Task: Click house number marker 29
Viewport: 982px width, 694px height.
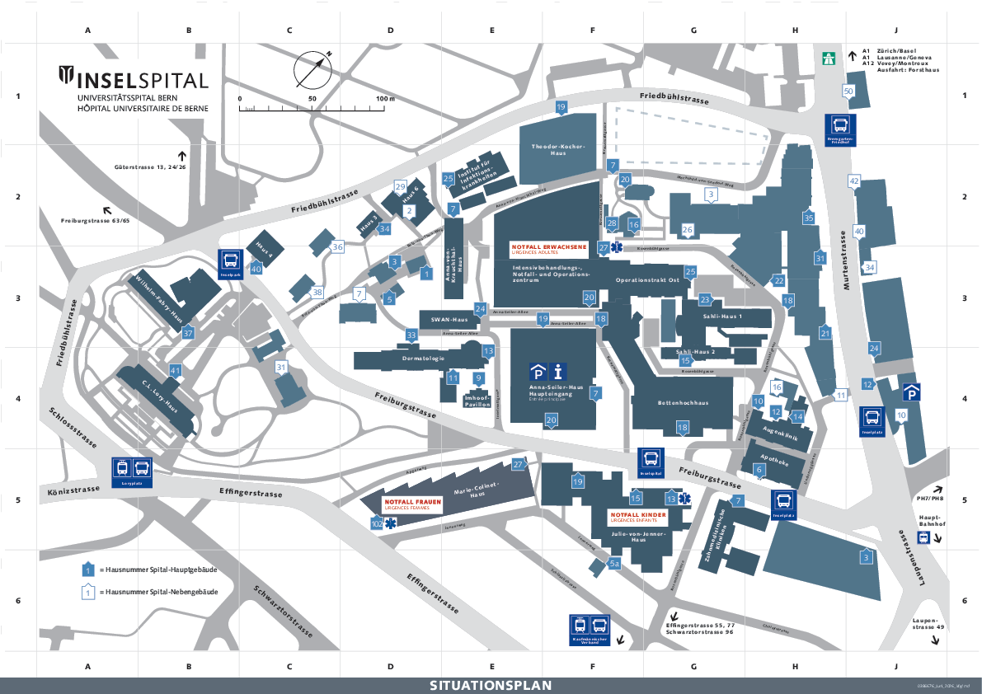Action: click(400, 186)
